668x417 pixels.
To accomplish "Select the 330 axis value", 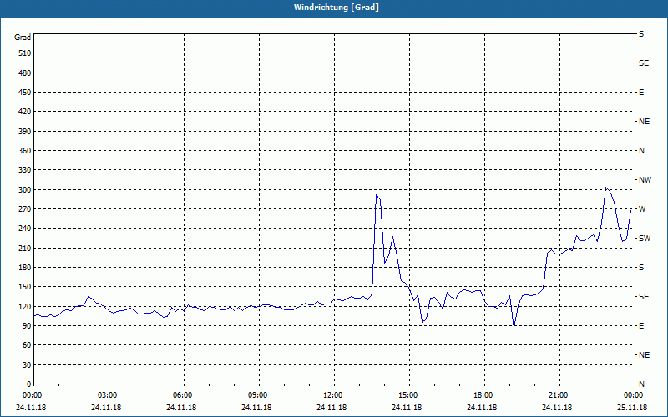I will click(x=25, y=170).
